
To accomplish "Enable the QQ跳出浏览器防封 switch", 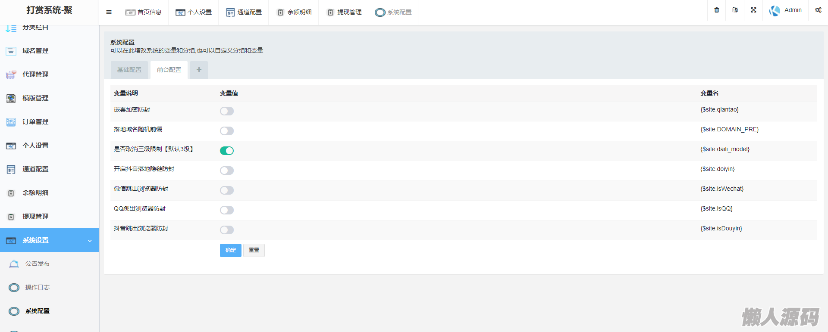I will pos(227,210).
